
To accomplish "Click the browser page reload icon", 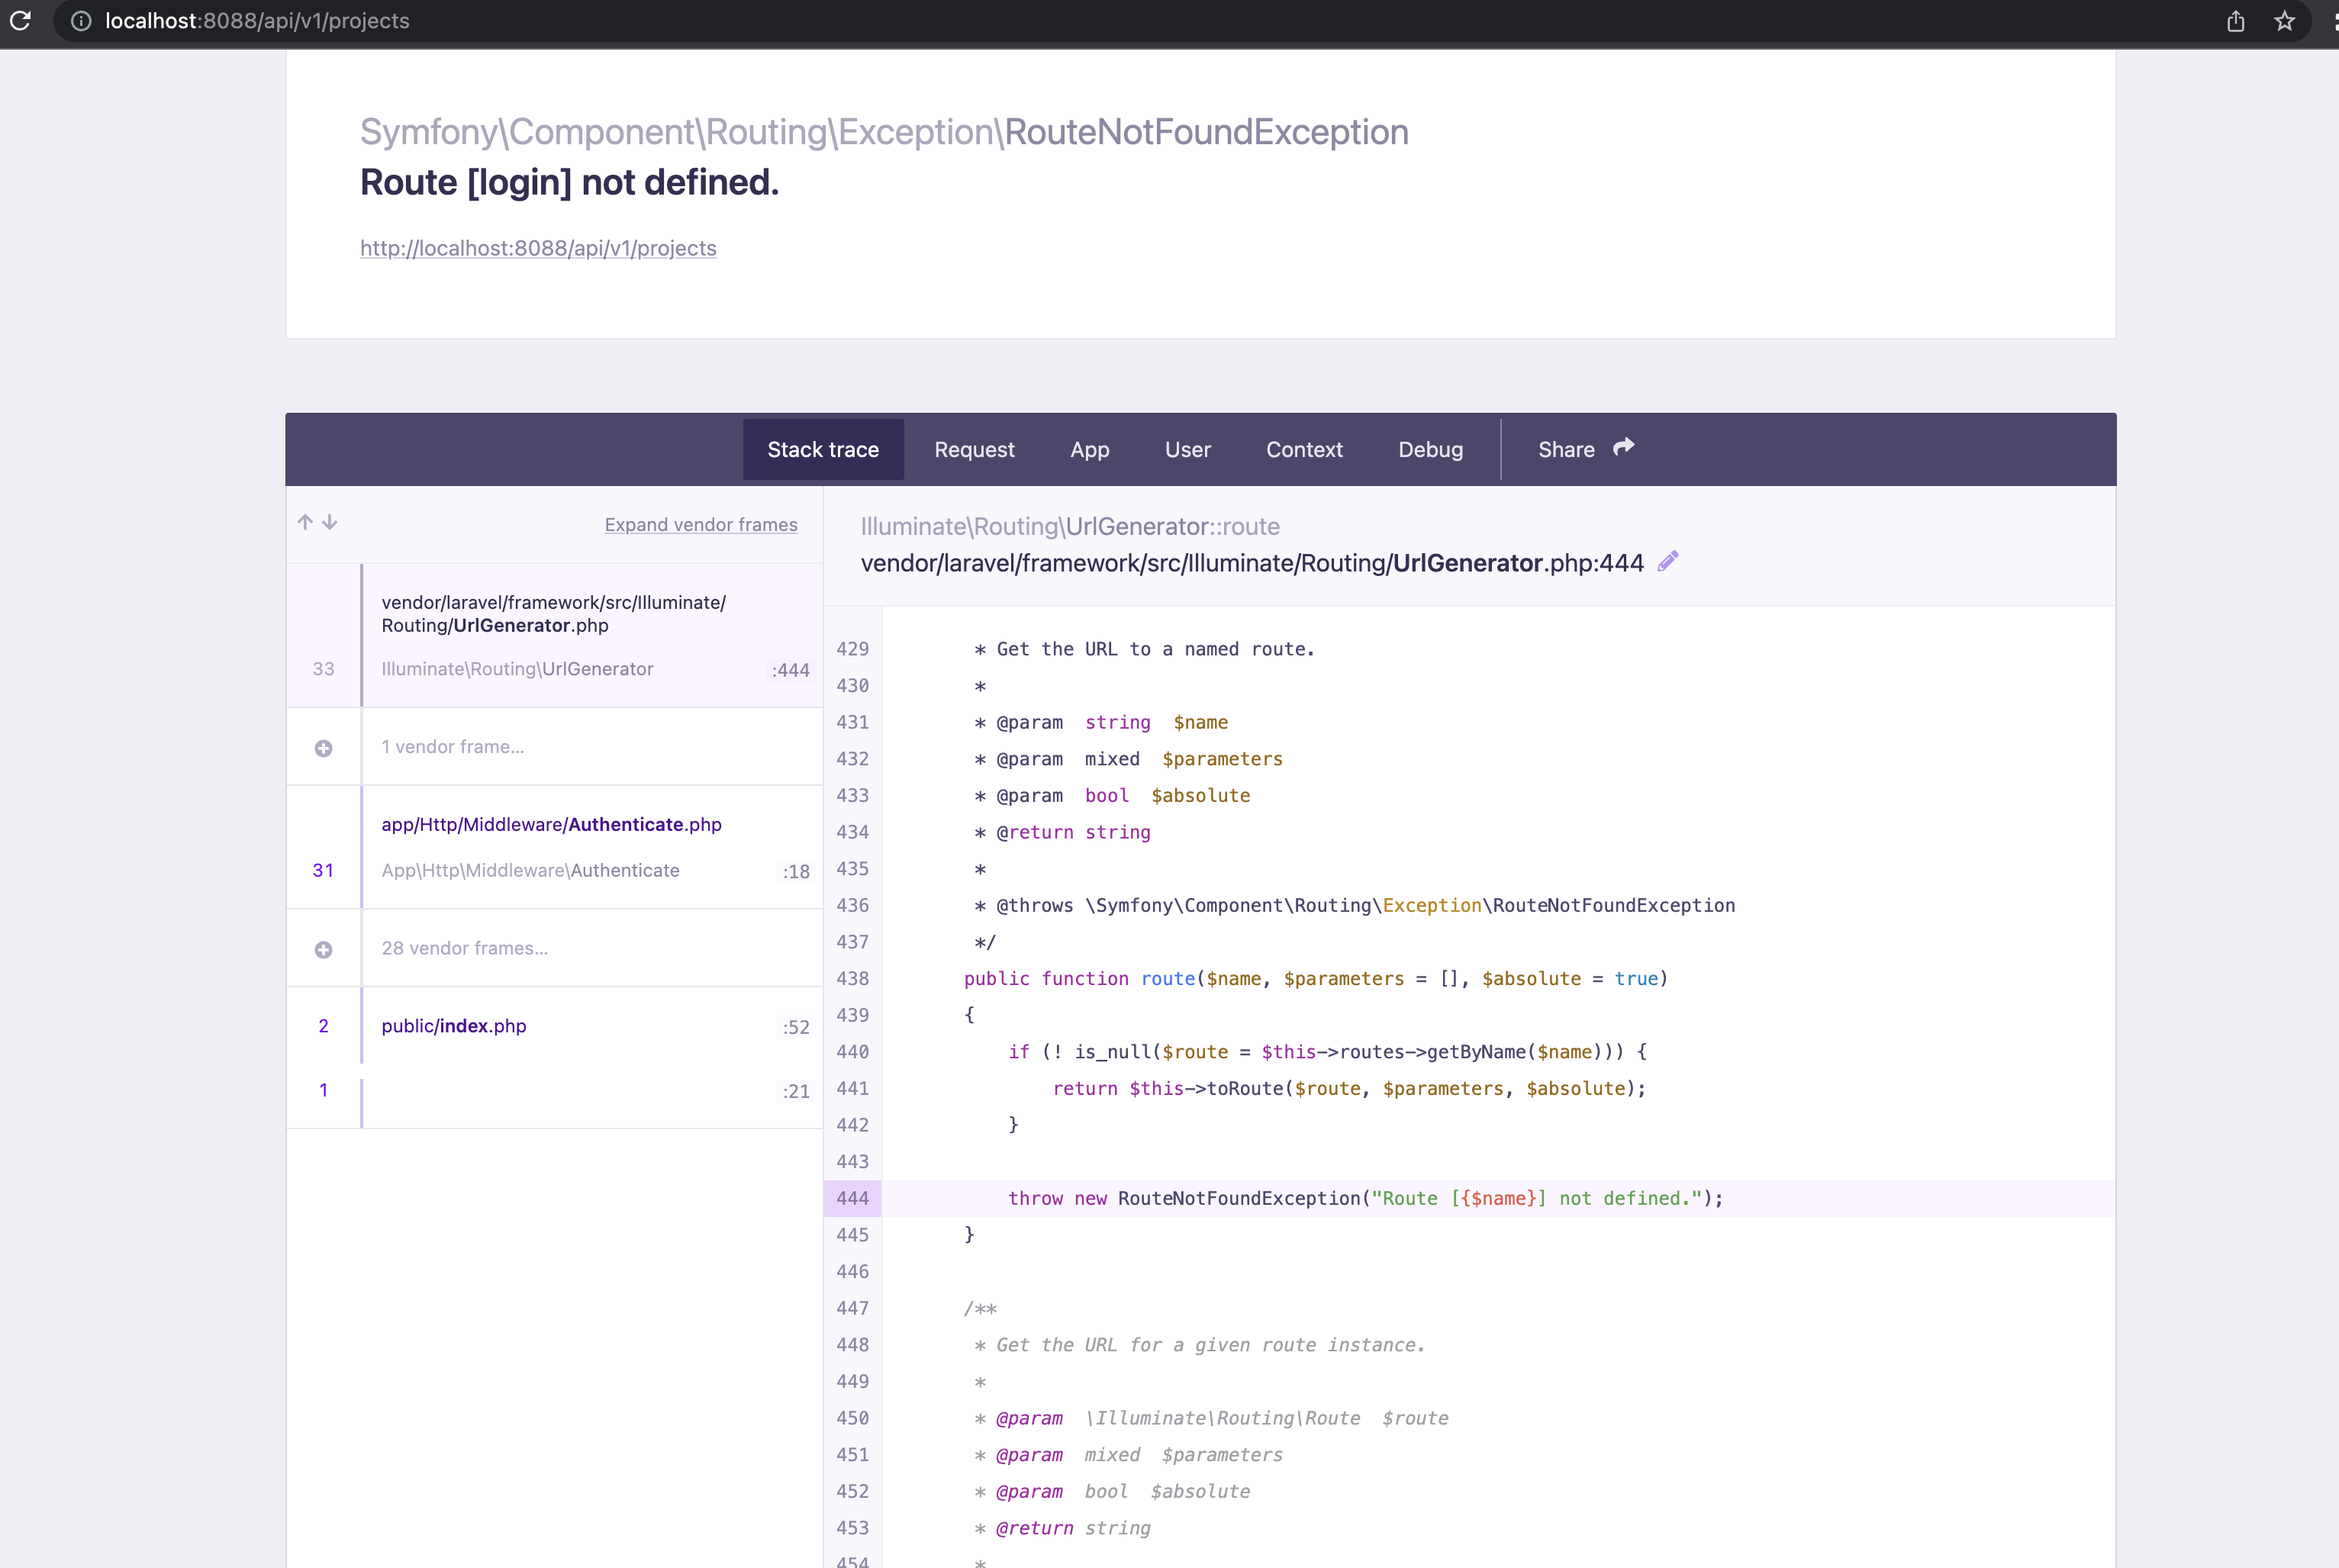I will pos(21,21).
